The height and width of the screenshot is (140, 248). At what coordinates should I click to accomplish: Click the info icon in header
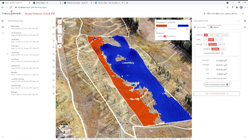[x=243, y=14]
